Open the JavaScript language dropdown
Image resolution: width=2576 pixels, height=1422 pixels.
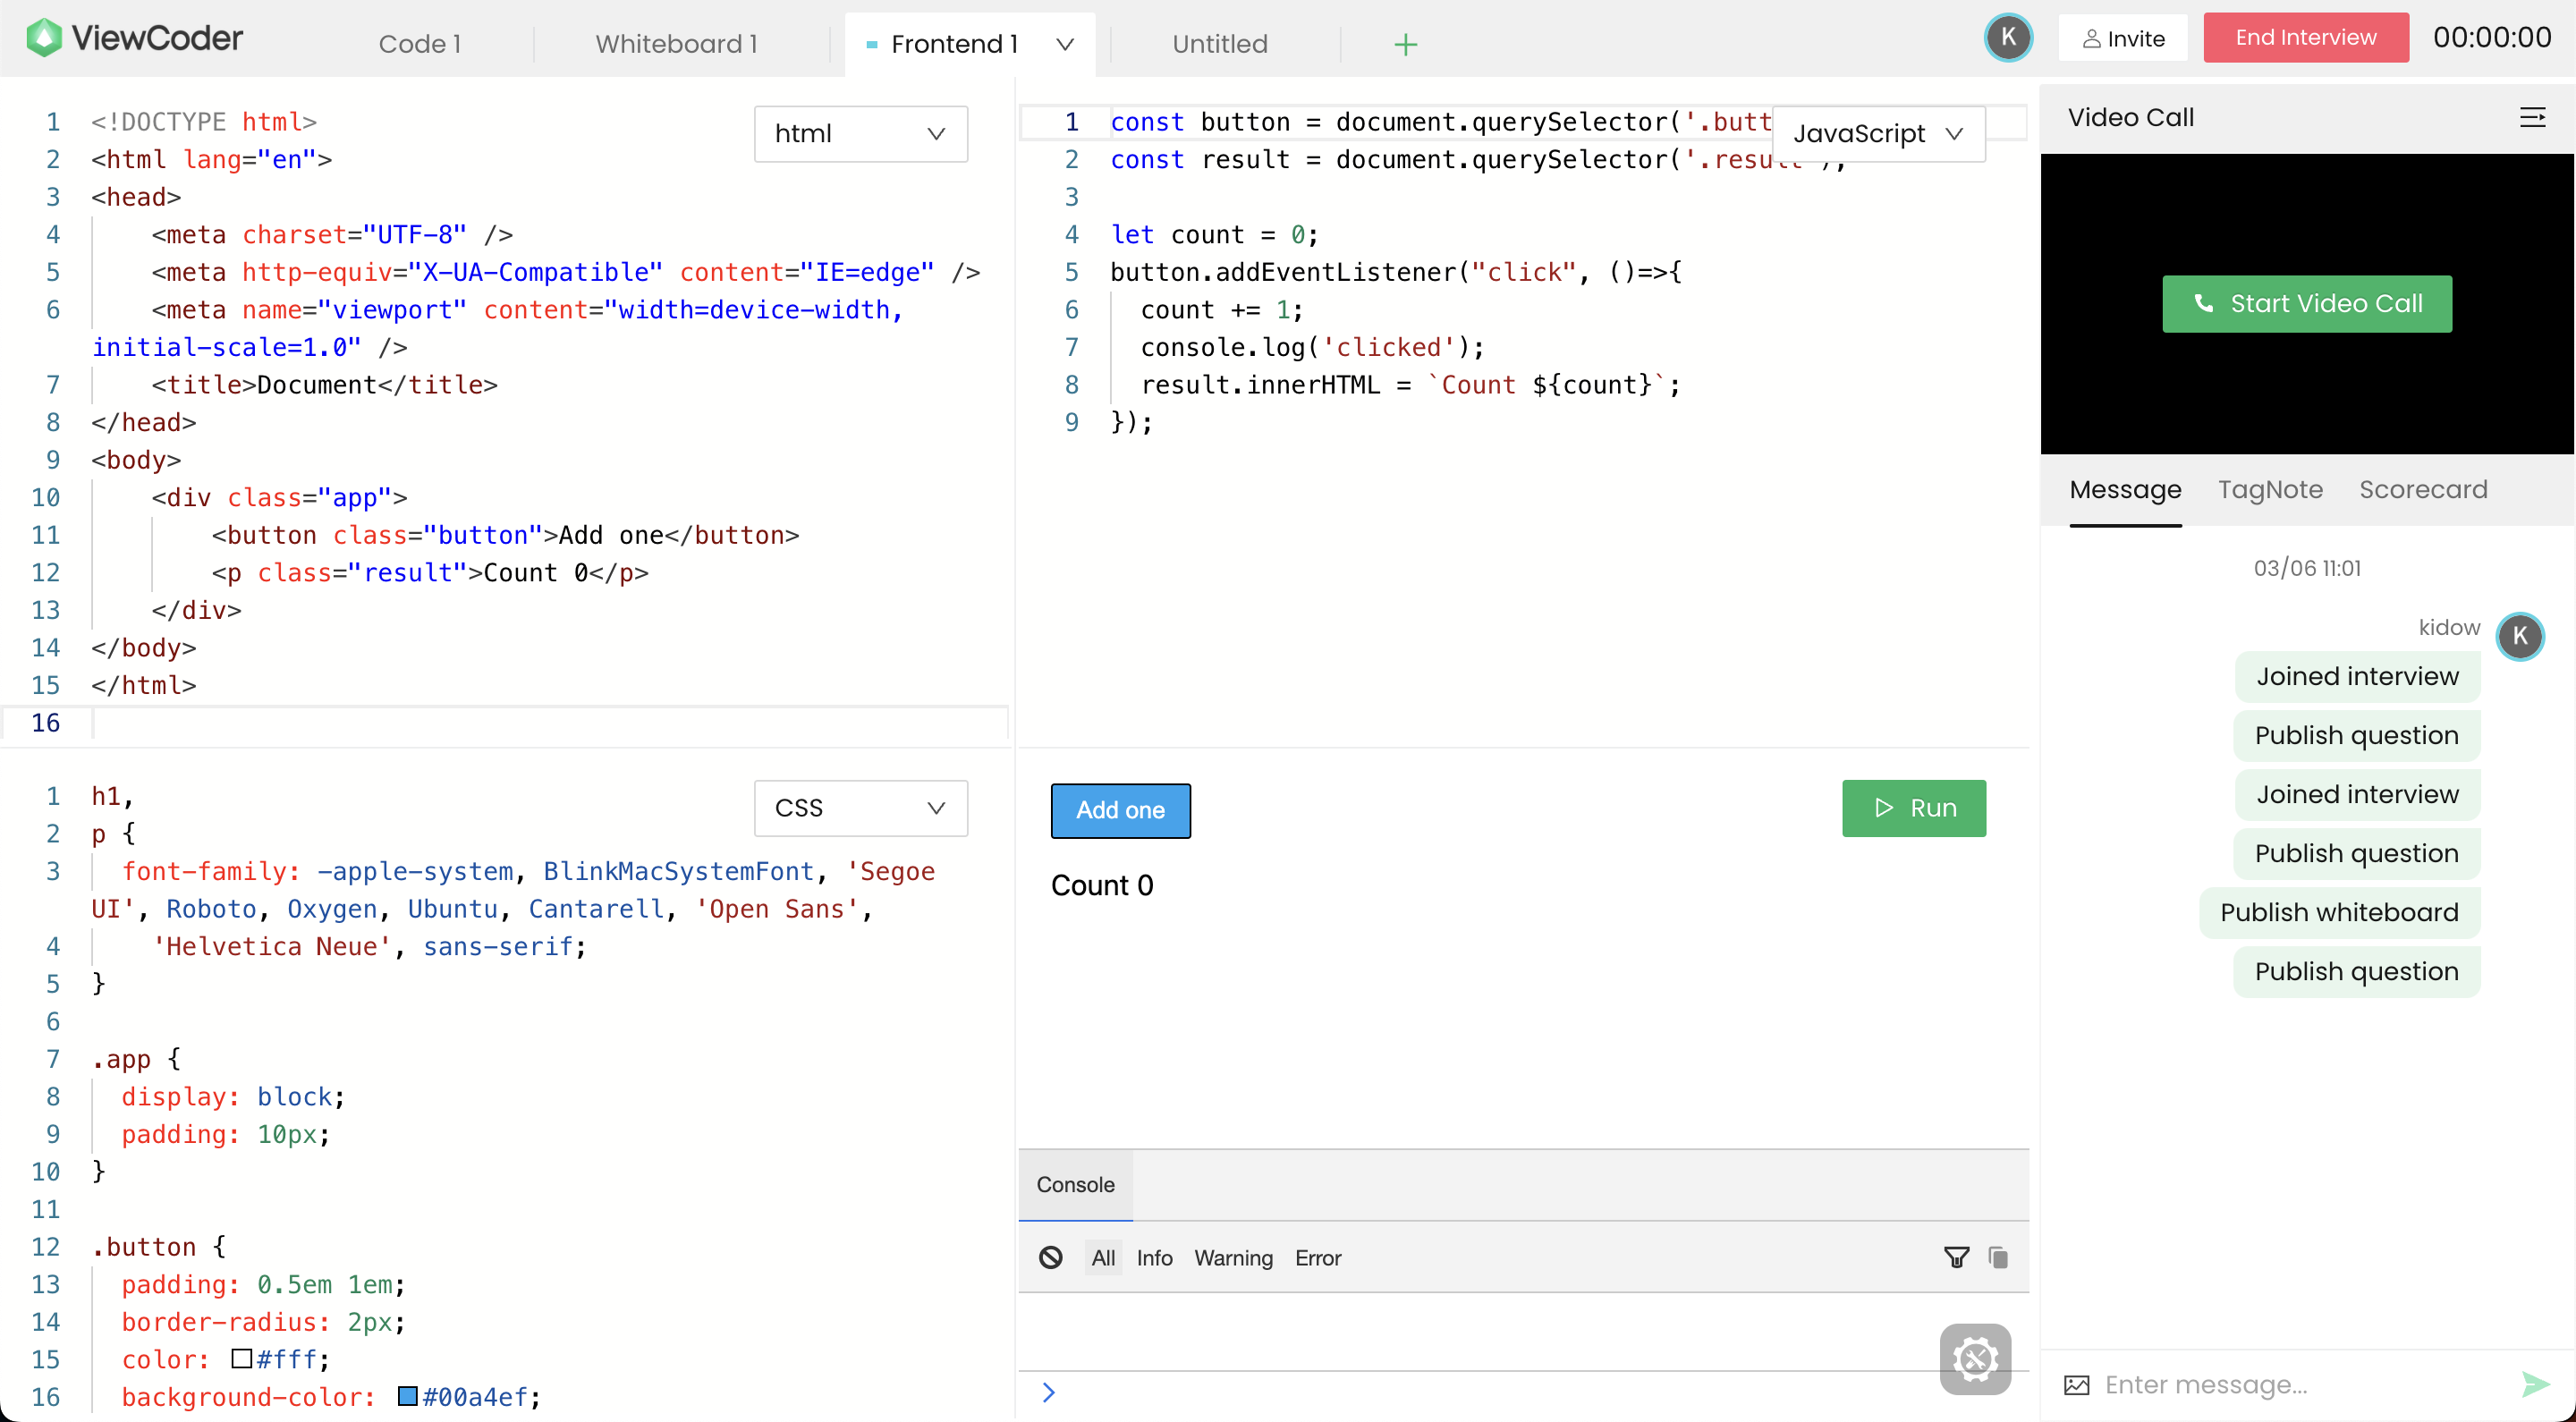coord(1878,134)
